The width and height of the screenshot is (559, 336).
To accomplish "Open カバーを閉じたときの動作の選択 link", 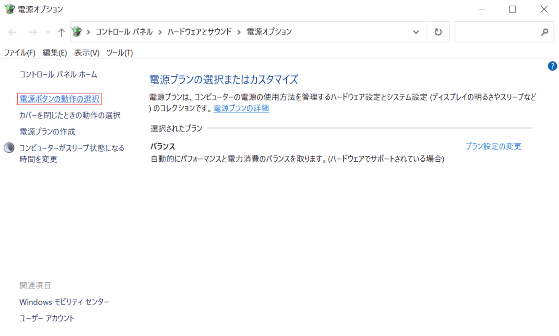I will pos(70,115).
